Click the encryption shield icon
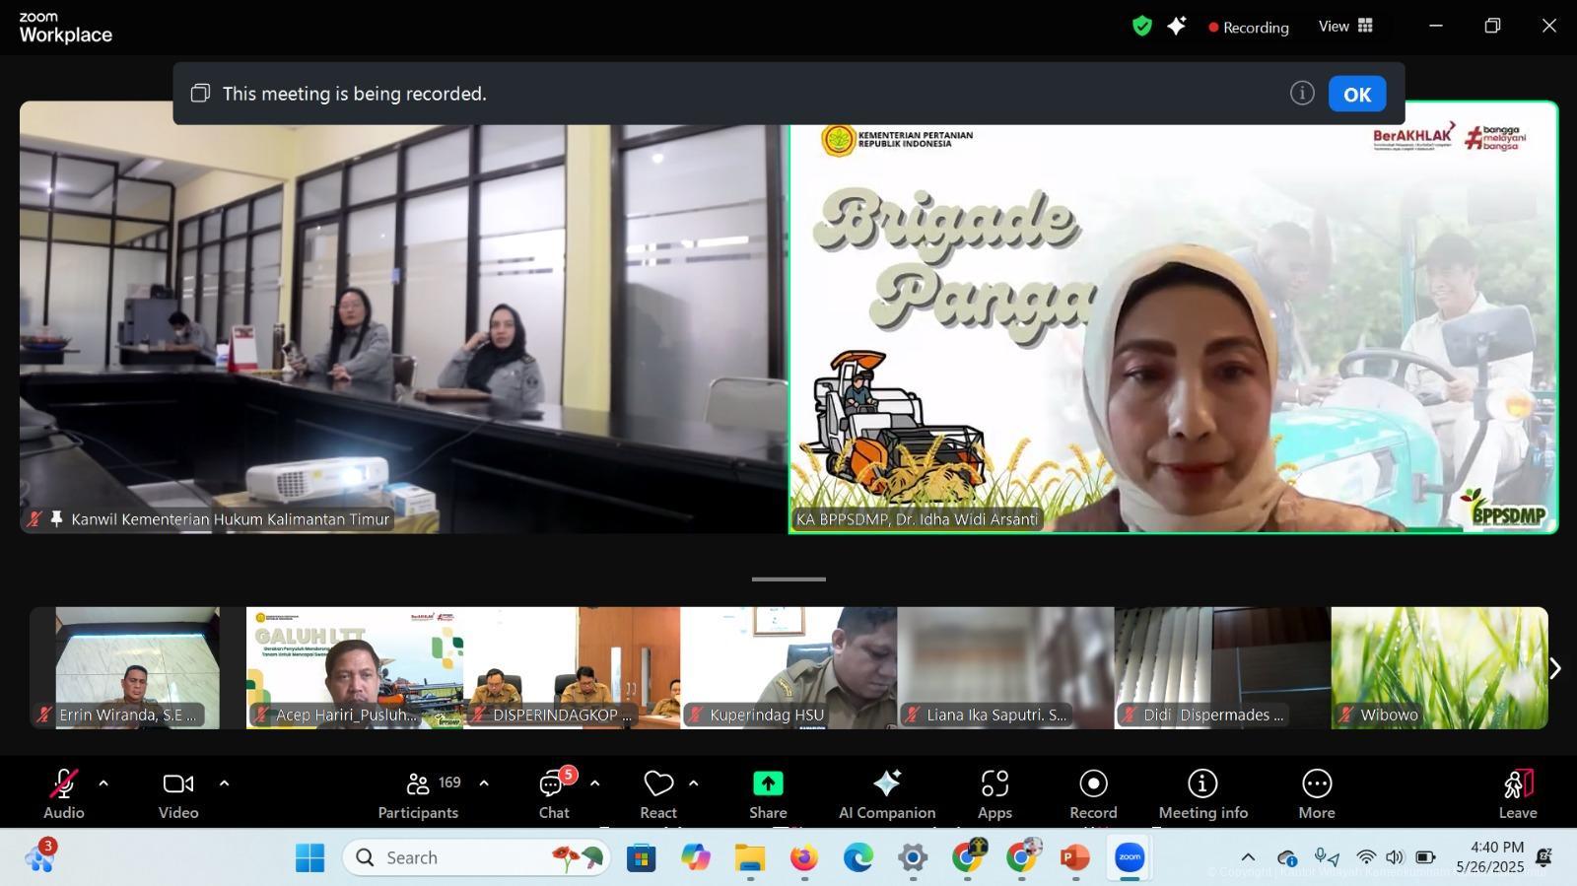This screenshot has height=886, width=1577. (1142, 27)
